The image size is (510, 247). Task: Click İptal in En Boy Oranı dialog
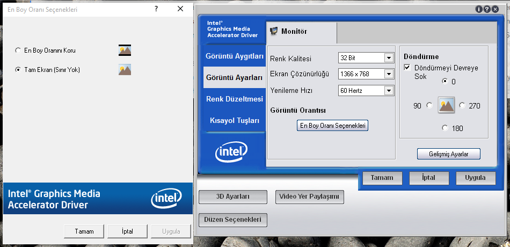[128, 231]
